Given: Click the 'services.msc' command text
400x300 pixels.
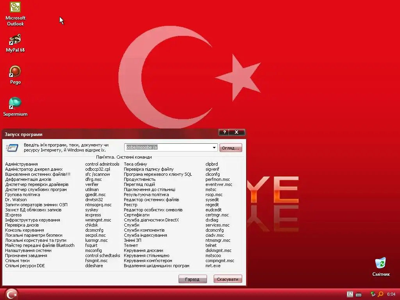Looking at the screenshot, I should tap(218, 225).
